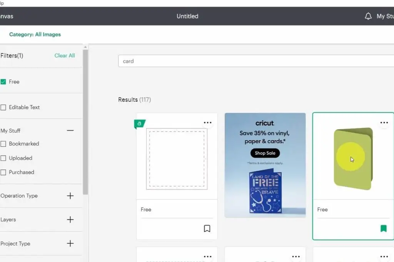Open the notifications bell icon

click(368, 16)
